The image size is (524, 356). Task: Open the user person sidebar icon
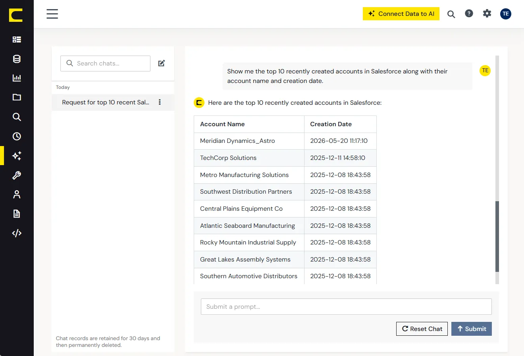coord(17,194)
